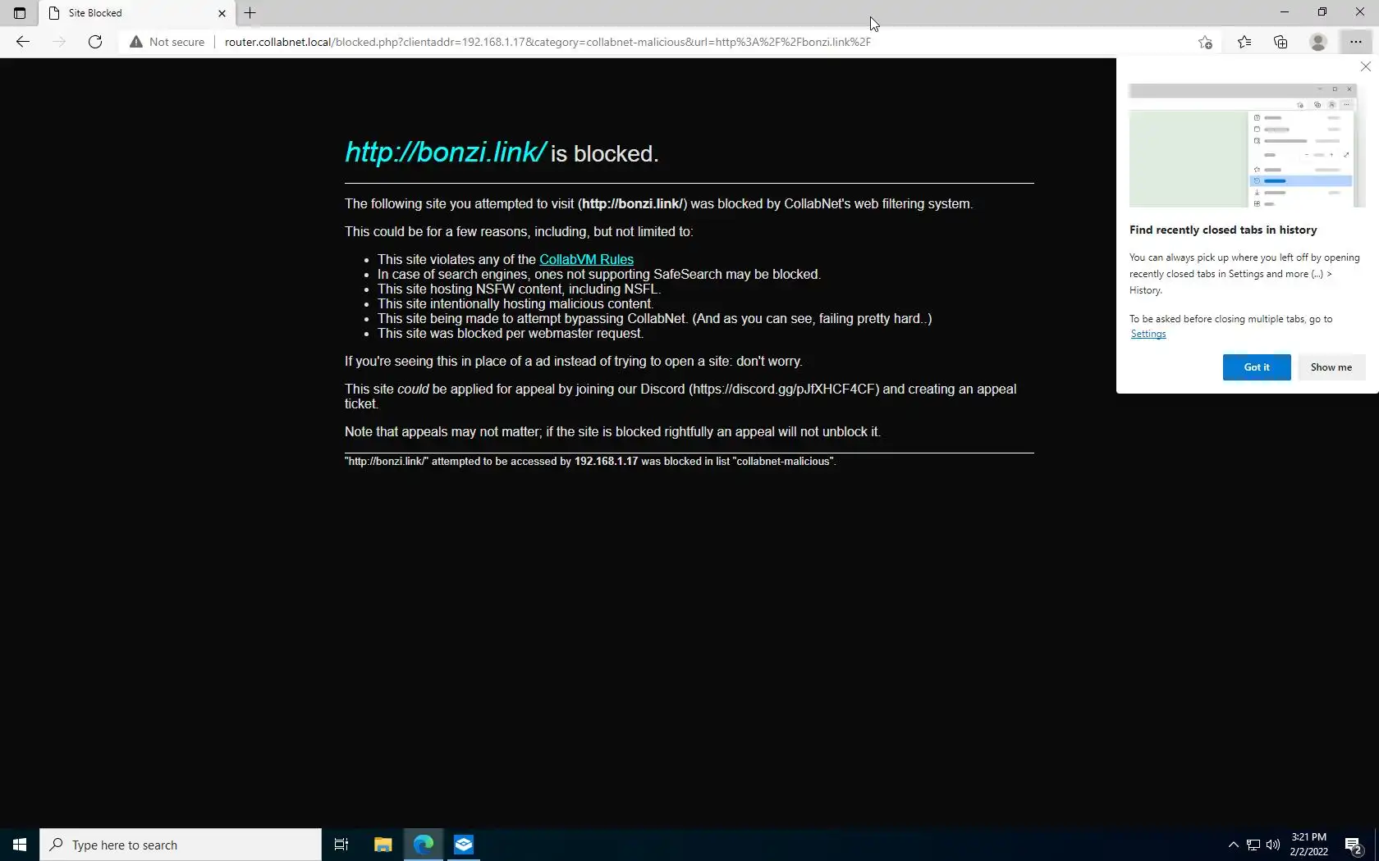Image resolution: width=1379 pixels, height=861 pixels.
Task: Minimize the Edge browser window
Action: 1285,12
